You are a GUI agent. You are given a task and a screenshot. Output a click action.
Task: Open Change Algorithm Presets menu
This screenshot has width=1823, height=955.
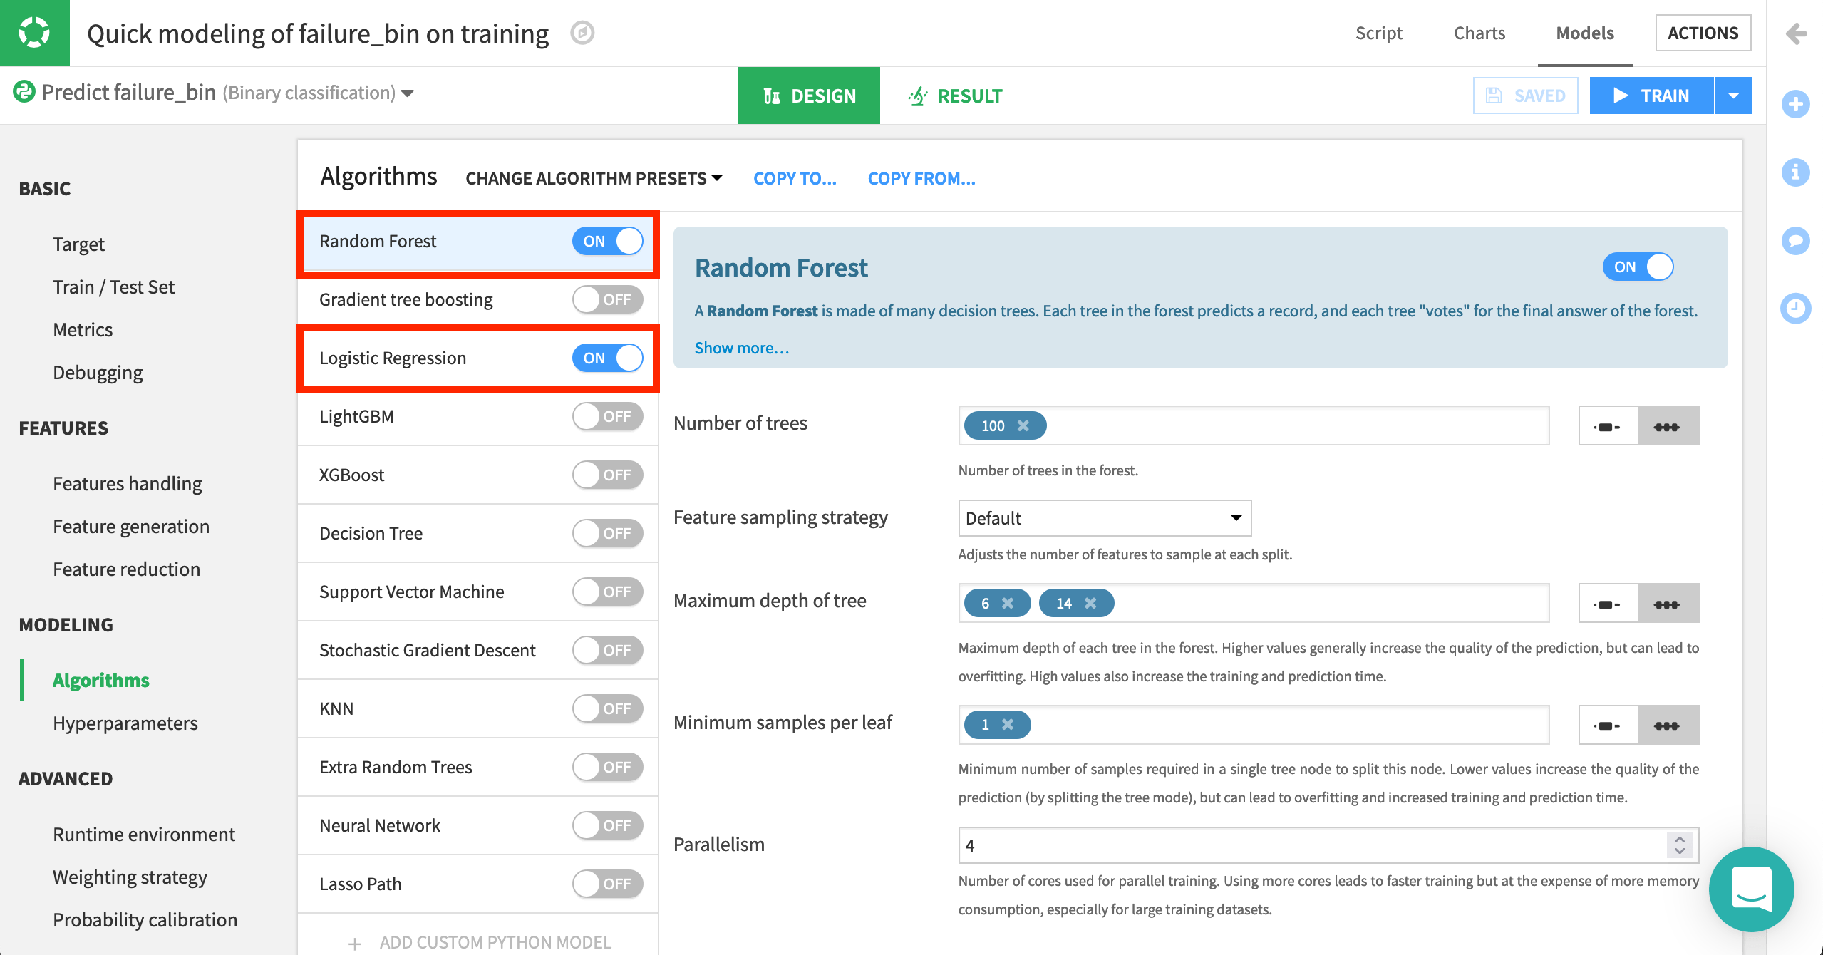pos(594,178)
